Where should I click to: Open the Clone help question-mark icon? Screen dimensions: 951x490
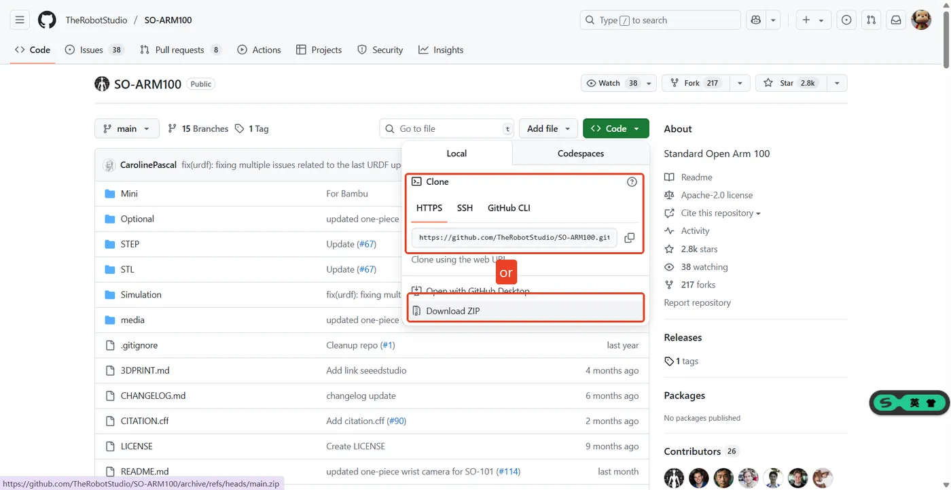click(x=632, y=181)
